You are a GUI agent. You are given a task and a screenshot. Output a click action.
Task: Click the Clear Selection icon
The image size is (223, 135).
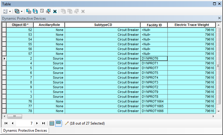[x=42, y=11]
